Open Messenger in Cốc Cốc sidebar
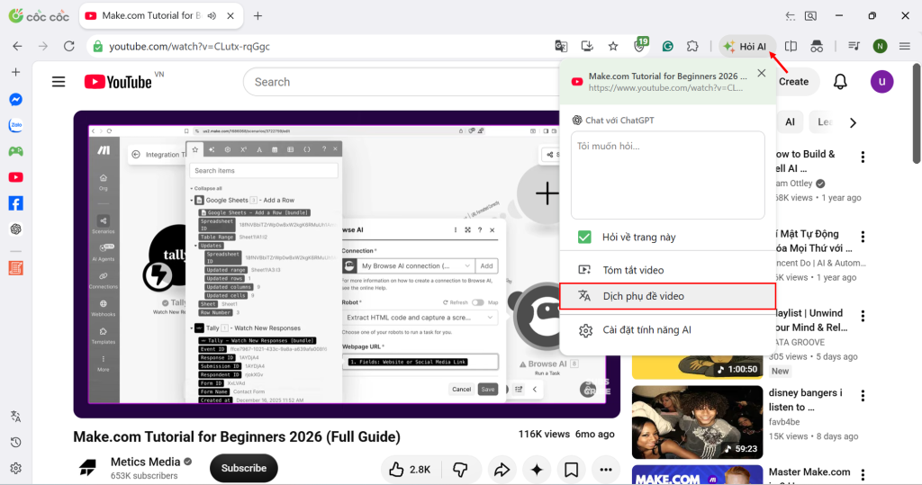 pos(16,99)
